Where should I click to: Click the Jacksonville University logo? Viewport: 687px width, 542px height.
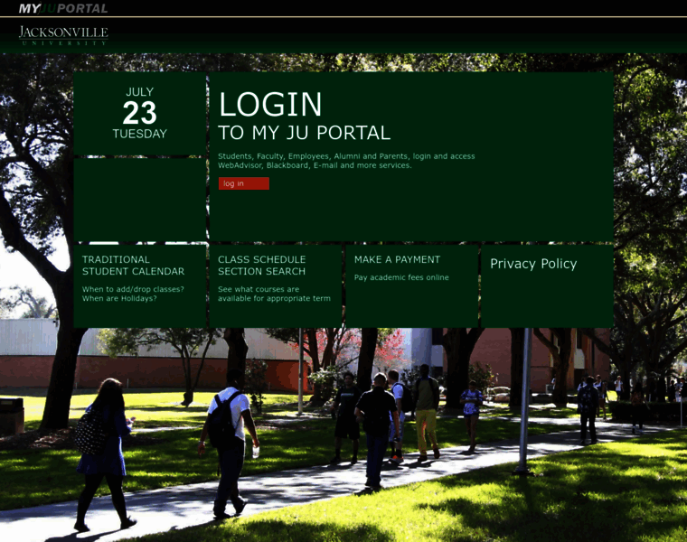coord(63,35)
